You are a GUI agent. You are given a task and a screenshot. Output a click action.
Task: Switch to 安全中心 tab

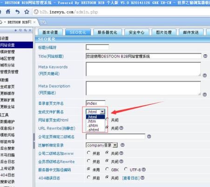point(136,32)
